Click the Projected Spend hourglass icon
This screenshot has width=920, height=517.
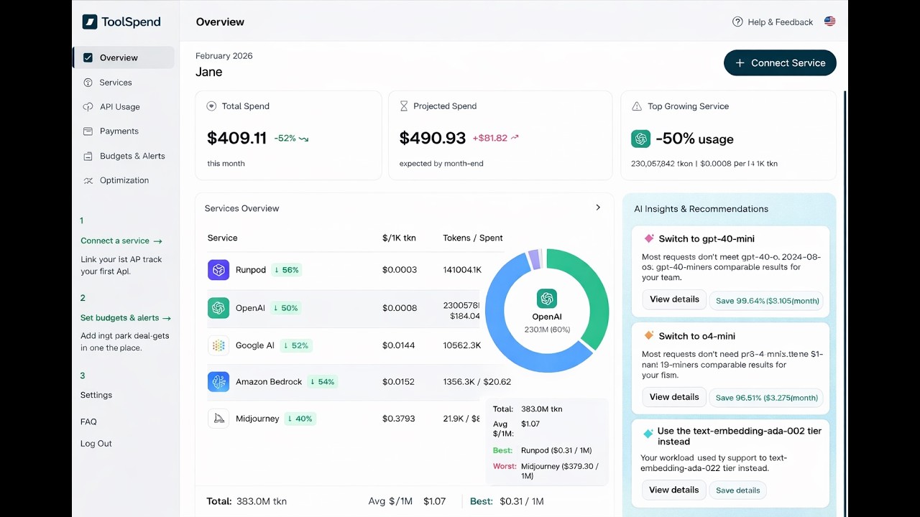pos(403,106)
